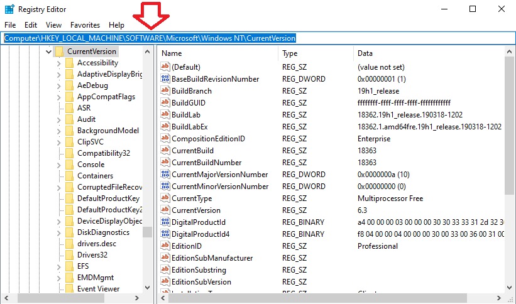Click the Accessibility folder icon
The width and height of the screenshot is (516, 304).
click(69, 63)
